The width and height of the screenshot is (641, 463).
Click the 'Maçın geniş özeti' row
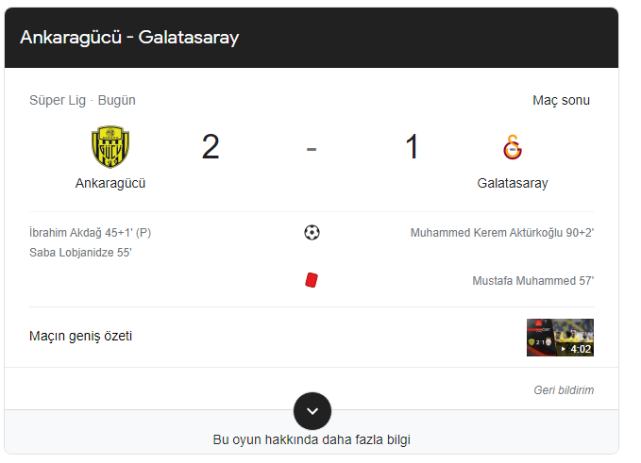[312, 337]
